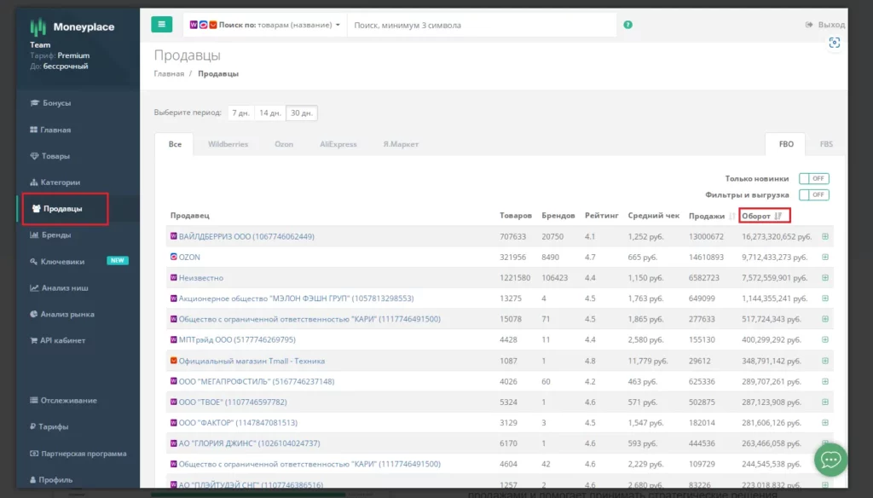
Task: Click the green hamburger menu button
Action: (161, 25)
